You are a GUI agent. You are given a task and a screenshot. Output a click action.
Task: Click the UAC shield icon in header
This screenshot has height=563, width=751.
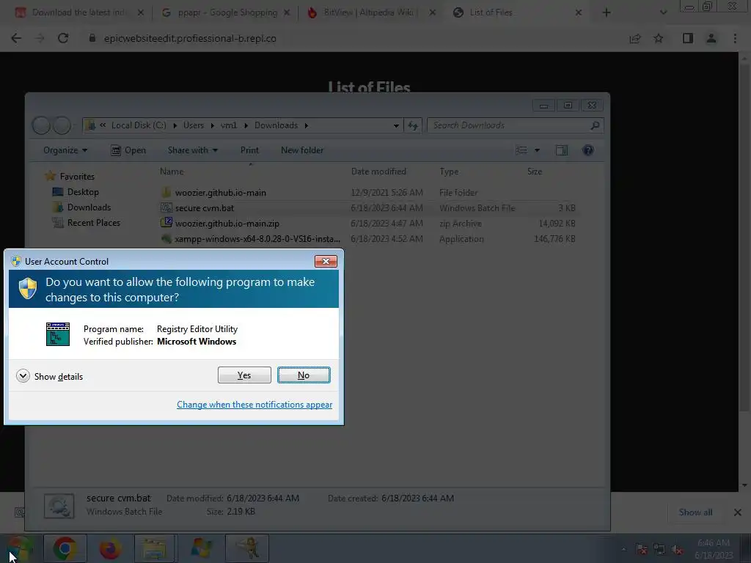[28, 289]
